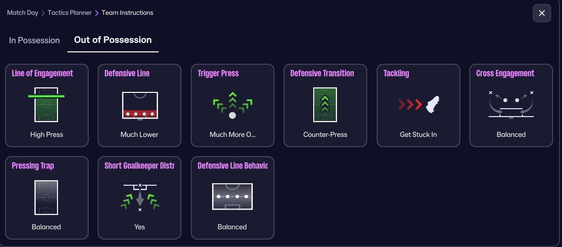Click the Defensive Transition pitch icon
Viewport: 562px width, 247px height.
point(325,104)
